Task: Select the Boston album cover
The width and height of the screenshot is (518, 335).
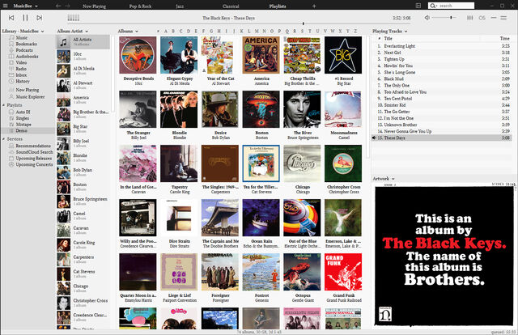Action: 261,109
